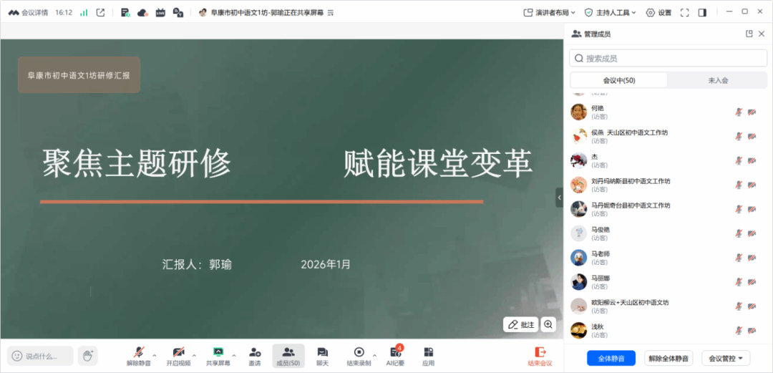Click the zoom magnifier on shared screen
Image resolution: width=773 pixels, height=373 pixels.
(x=548, y=324)
